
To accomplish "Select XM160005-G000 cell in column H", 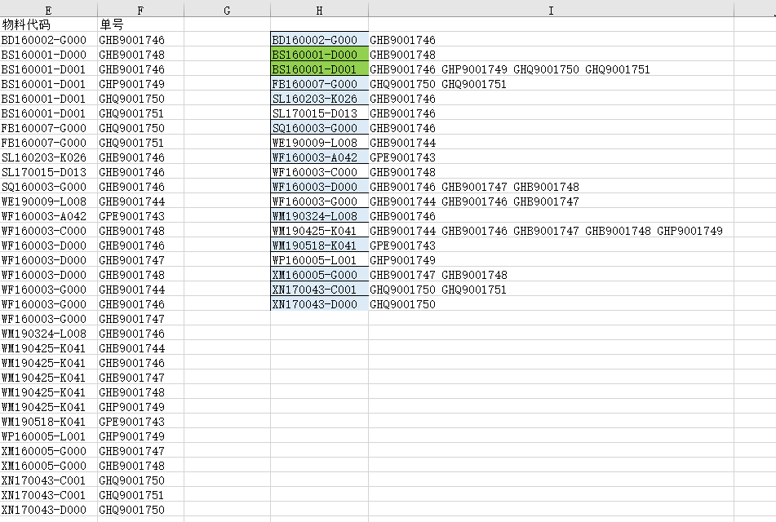I will tap(319, 275).
